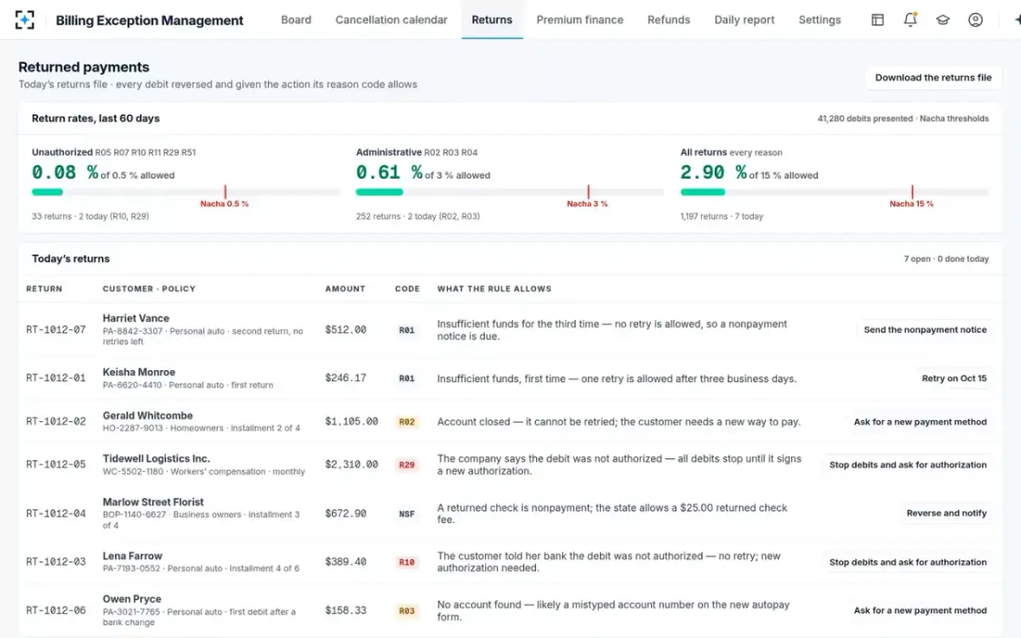Open the Daily report tab
Image resolution: width=1021 pixels, height=638 pixels.
tap(744, 20)
